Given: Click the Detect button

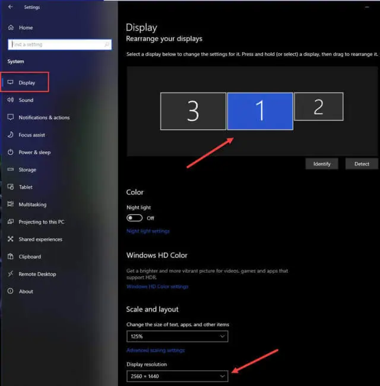Looking at the screenshot, I should click(362, 164).
